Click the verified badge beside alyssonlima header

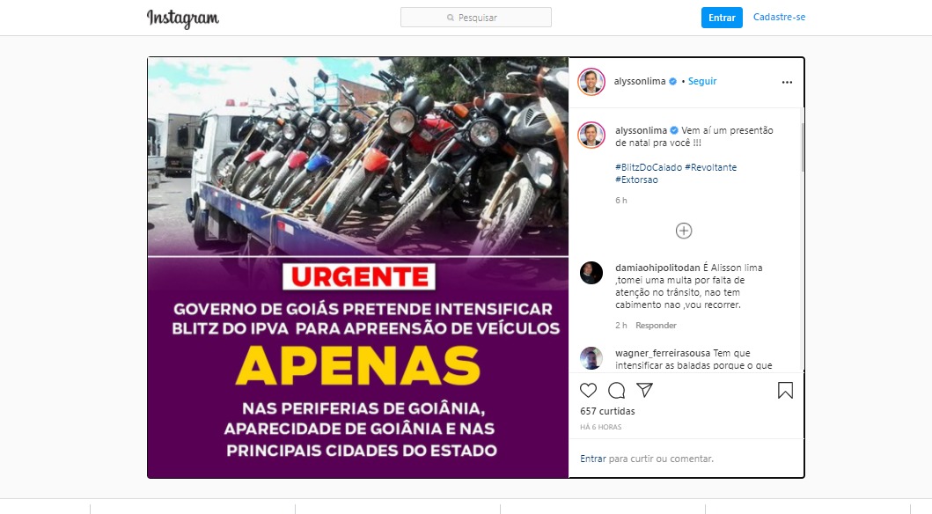click(x=673, y=81)
